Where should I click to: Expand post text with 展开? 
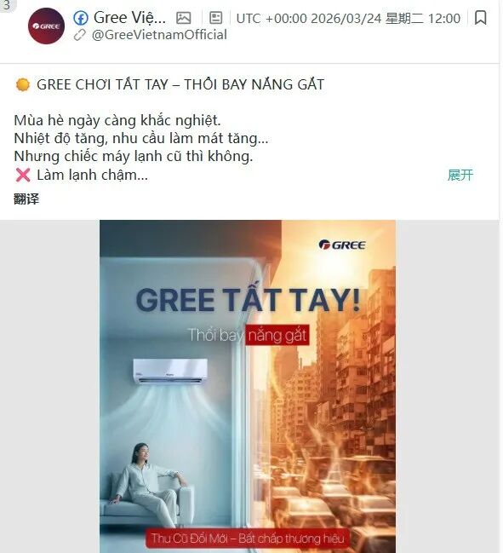point(460,175)
